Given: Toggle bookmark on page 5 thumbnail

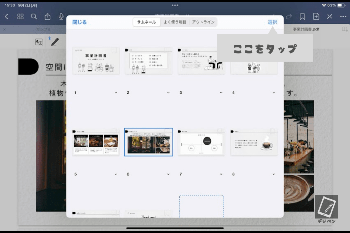Looking at the screenshot, I should pos(114,131).
